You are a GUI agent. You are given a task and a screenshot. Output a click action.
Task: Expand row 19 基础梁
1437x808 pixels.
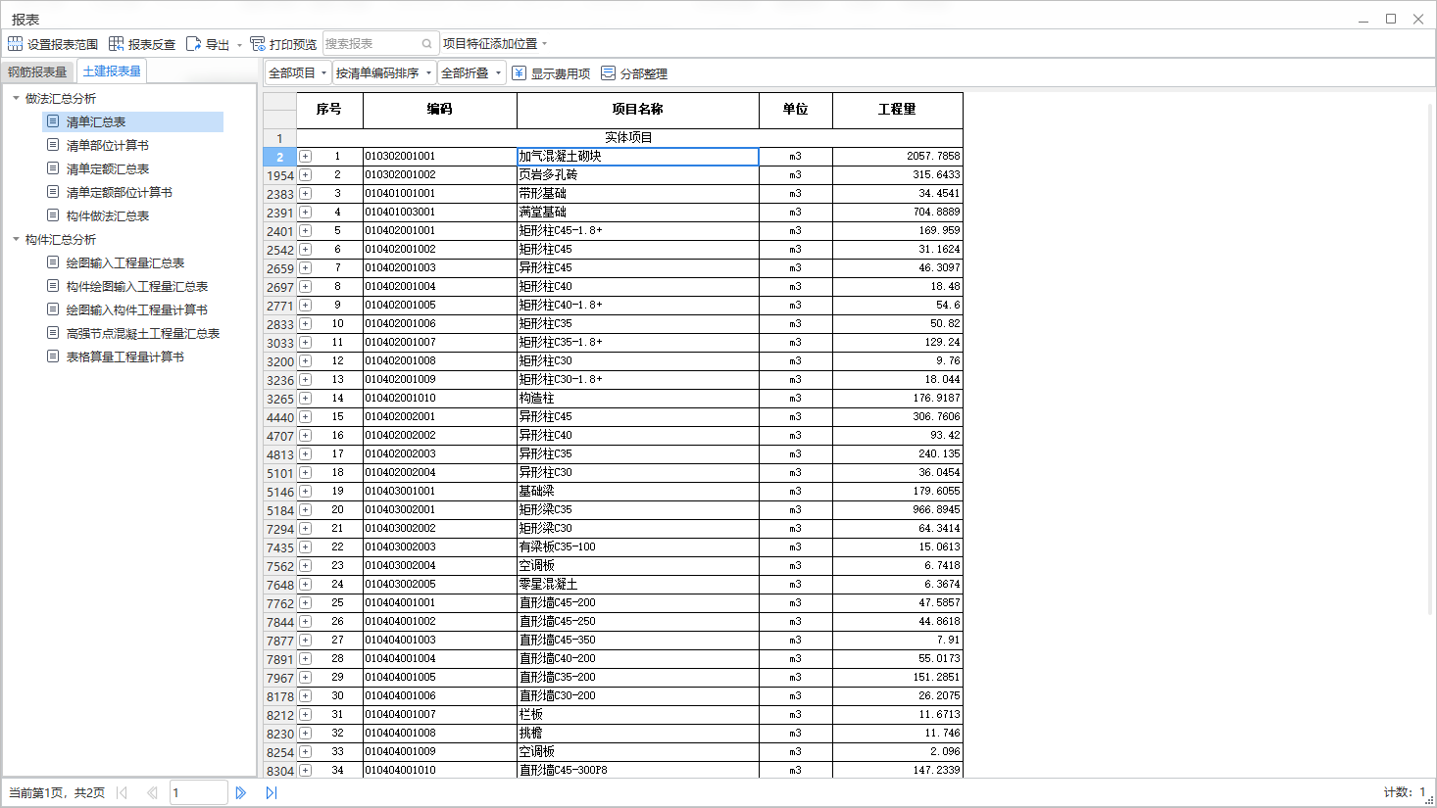click(305, 492)
